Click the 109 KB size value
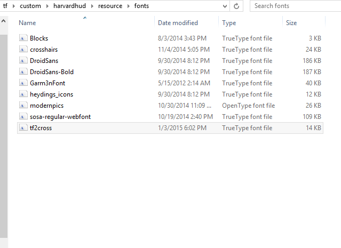This screenshot has height=248, width=341. coord(312,117)
